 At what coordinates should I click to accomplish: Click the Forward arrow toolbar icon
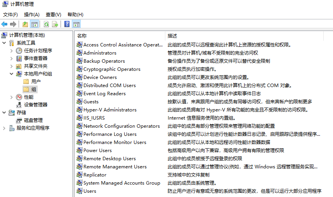point(13,24)
